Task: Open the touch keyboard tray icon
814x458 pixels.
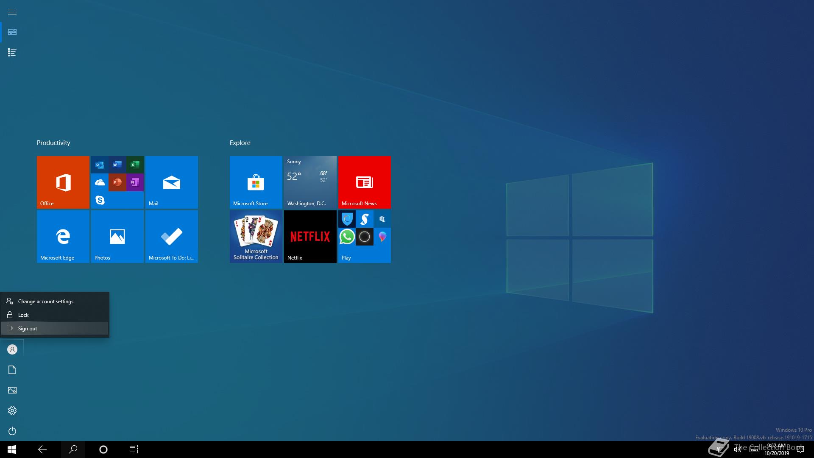Action: pyautogui.click(x=754, y=450)
